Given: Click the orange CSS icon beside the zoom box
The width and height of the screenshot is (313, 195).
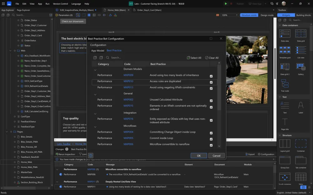Looking at the screenshot, I should (218, 15).
